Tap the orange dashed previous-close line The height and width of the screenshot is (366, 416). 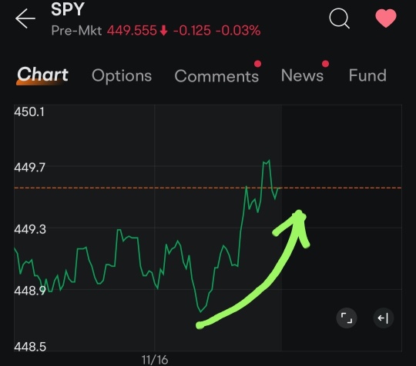[208, 188]
